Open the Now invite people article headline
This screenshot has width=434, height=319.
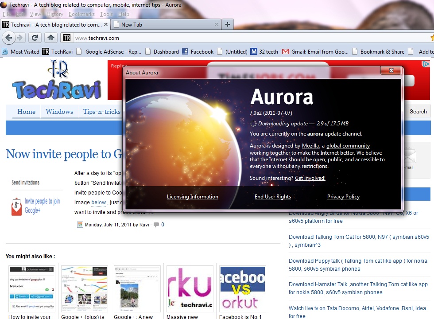click(x=64, y=154)
